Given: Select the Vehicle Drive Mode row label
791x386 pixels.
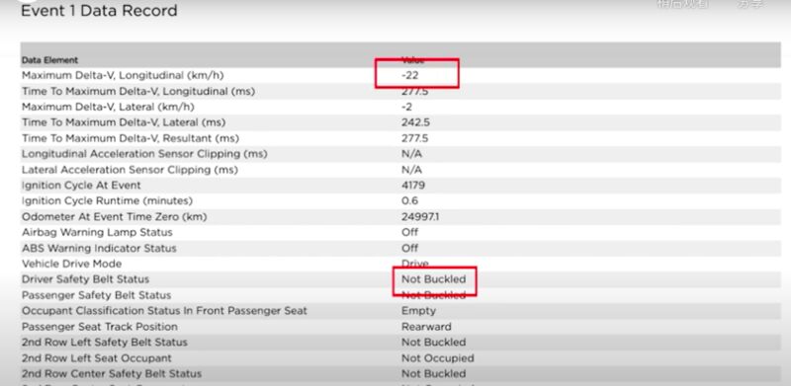Looking at the screenshot, I should point(71,264).
